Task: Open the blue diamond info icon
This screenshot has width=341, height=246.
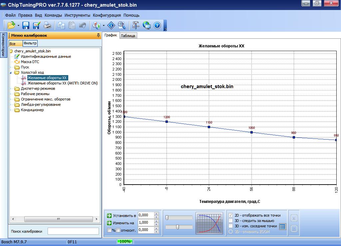Action: pos(111,25)
